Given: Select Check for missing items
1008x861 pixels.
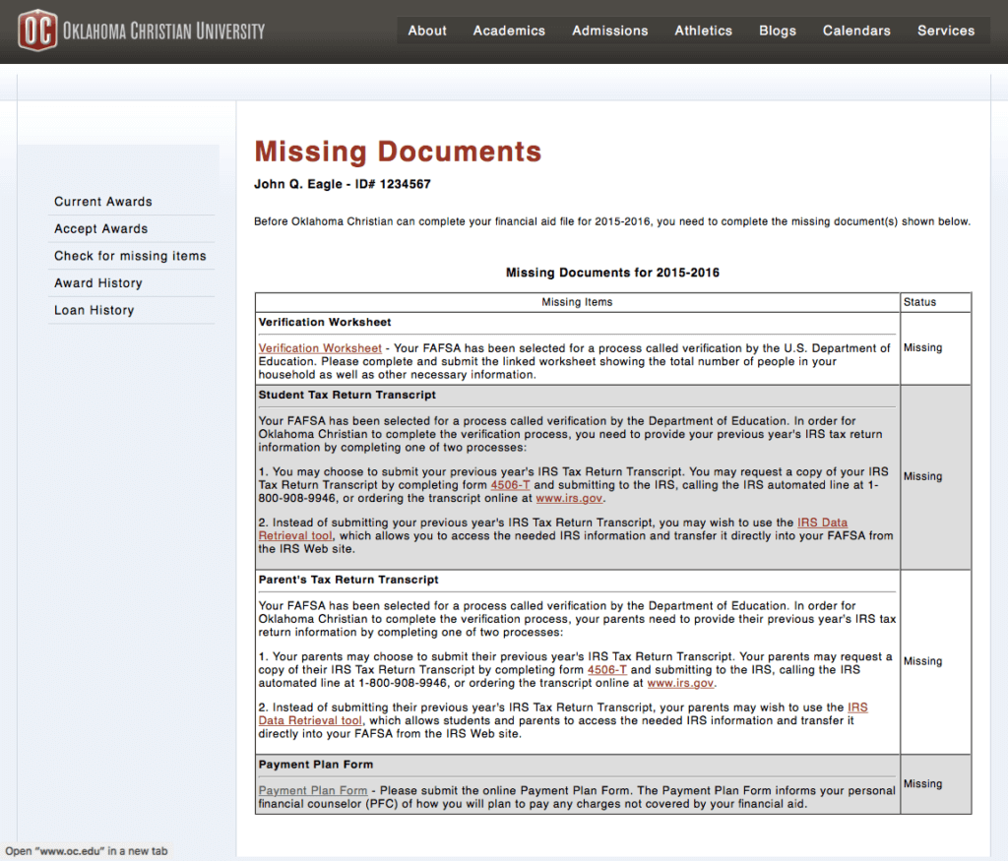Looking at the screenshot, I should (x=130, y=256).
